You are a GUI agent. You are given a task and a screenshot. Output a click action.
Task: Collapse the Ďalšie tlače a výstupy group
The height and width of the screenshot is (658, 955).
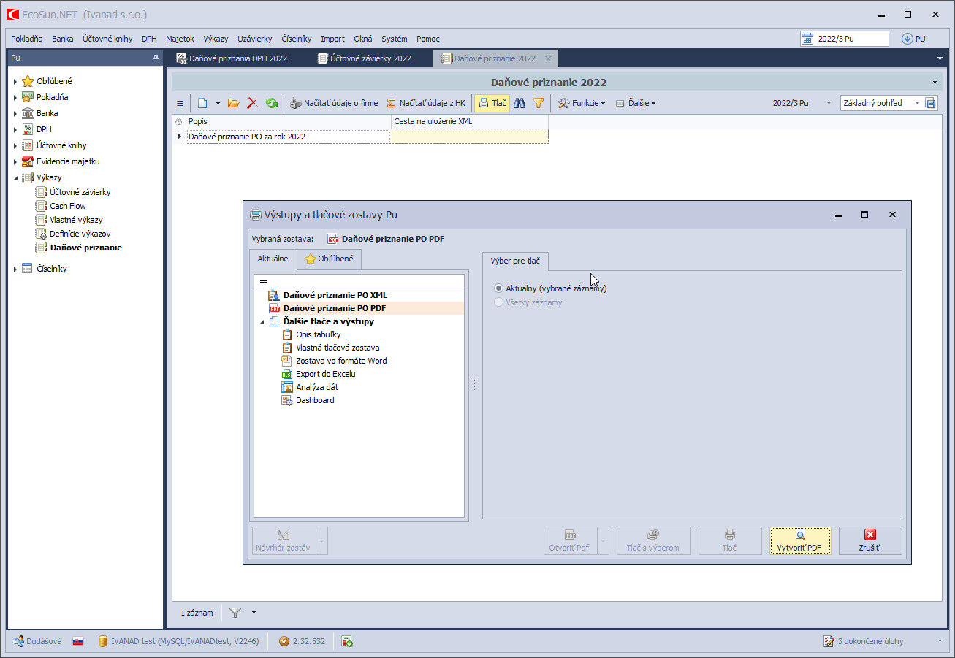pyautogui.click(x=262, y=322)
